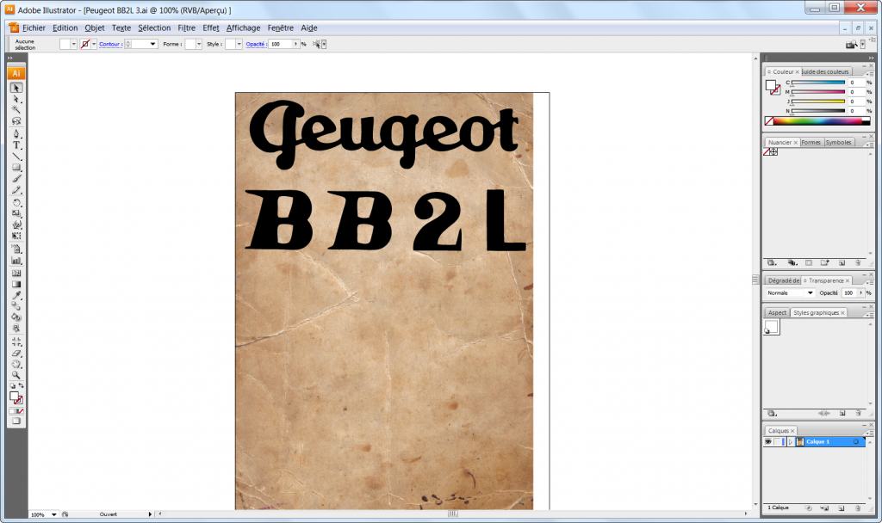
Task: Open the Style dropdown in control bar
Action: 239,44
